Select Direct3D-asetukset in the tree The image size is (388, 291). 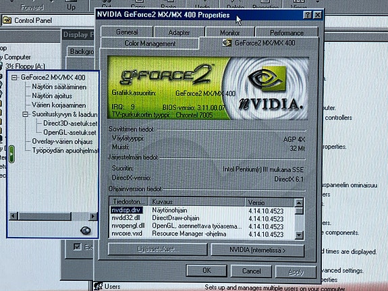point(70,124)
